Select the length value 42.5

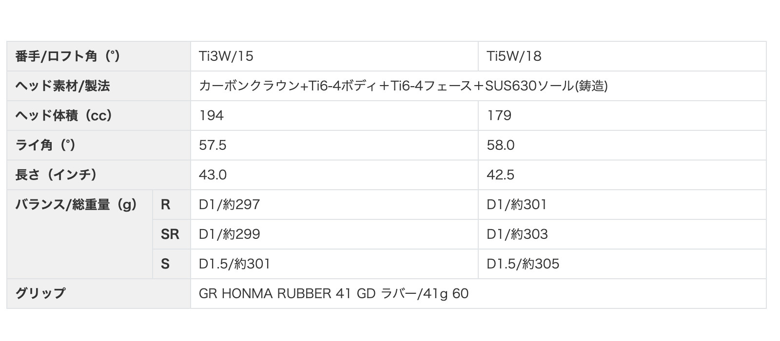click(x=501, y=175)
